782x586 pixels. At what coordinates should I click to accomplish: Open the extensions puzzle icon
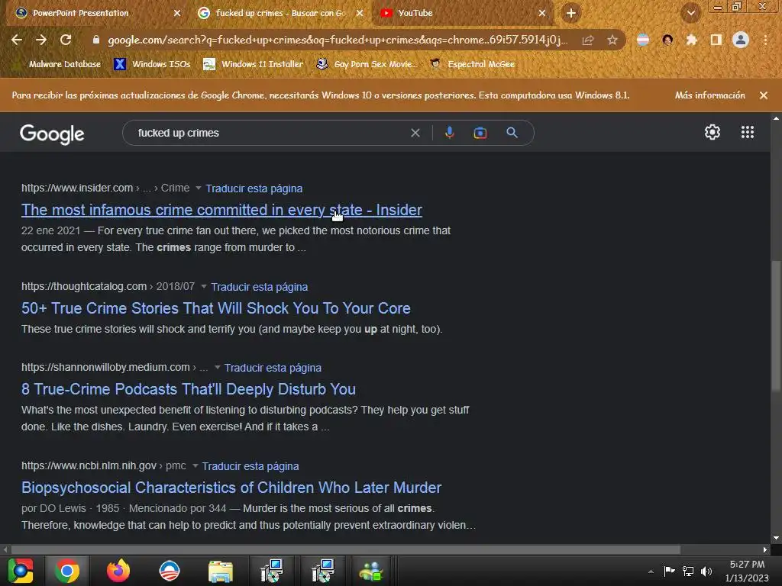(691, 40)
